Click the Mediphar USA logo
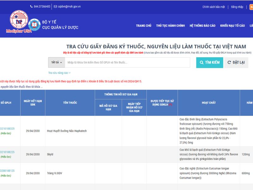The image size is (253, 190). click(19, 22)
